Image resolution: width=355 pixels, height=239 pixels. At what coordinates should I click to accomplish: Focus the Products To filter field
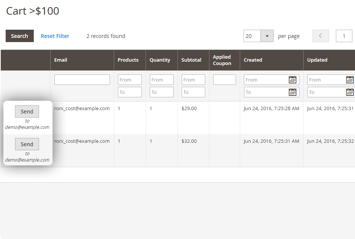[x=130, y=92]
